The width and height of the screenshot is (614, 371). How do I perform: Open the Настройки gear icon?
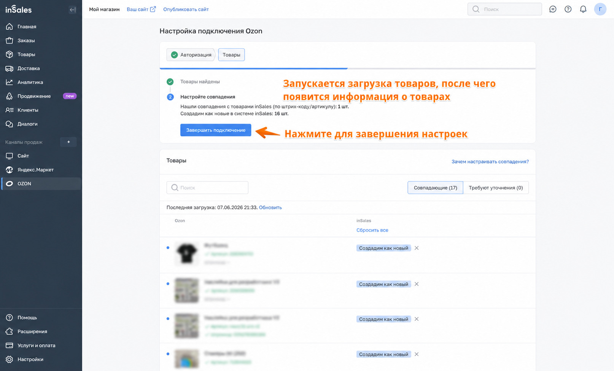[10, 360]
